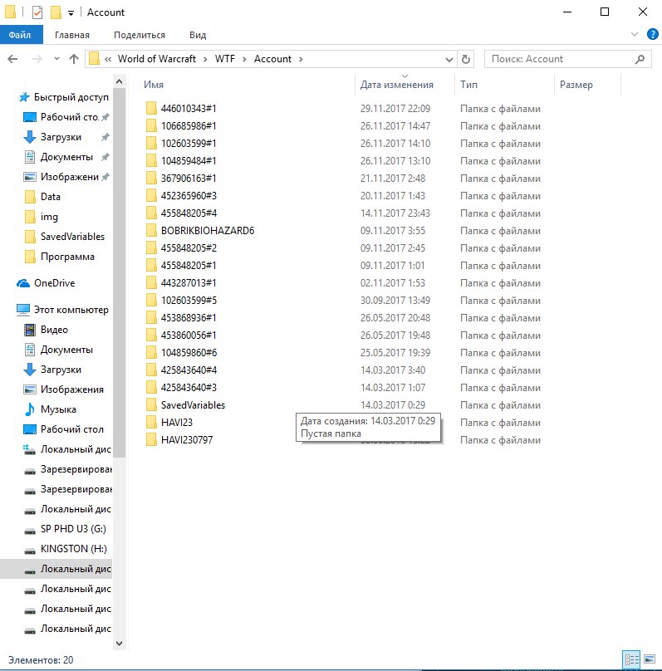Open the recent locations dropdown
662x671 pixels.
click(x=55, y=59)
